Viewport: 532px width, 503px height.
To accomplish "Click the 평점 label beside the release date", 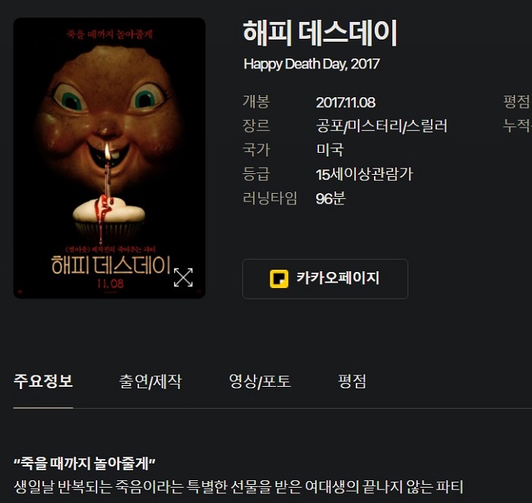I will 516,102.
